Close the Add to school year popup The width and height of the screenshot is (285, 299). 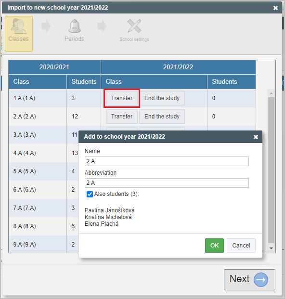pyautogui.click(x=256, y=137)
